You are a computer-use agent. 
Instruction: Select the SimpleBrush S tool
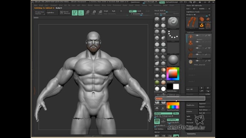[201, 26]
